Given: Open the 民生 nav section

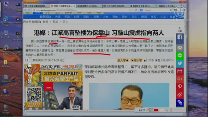Looking at the screenshot, I should click(134, 17).
